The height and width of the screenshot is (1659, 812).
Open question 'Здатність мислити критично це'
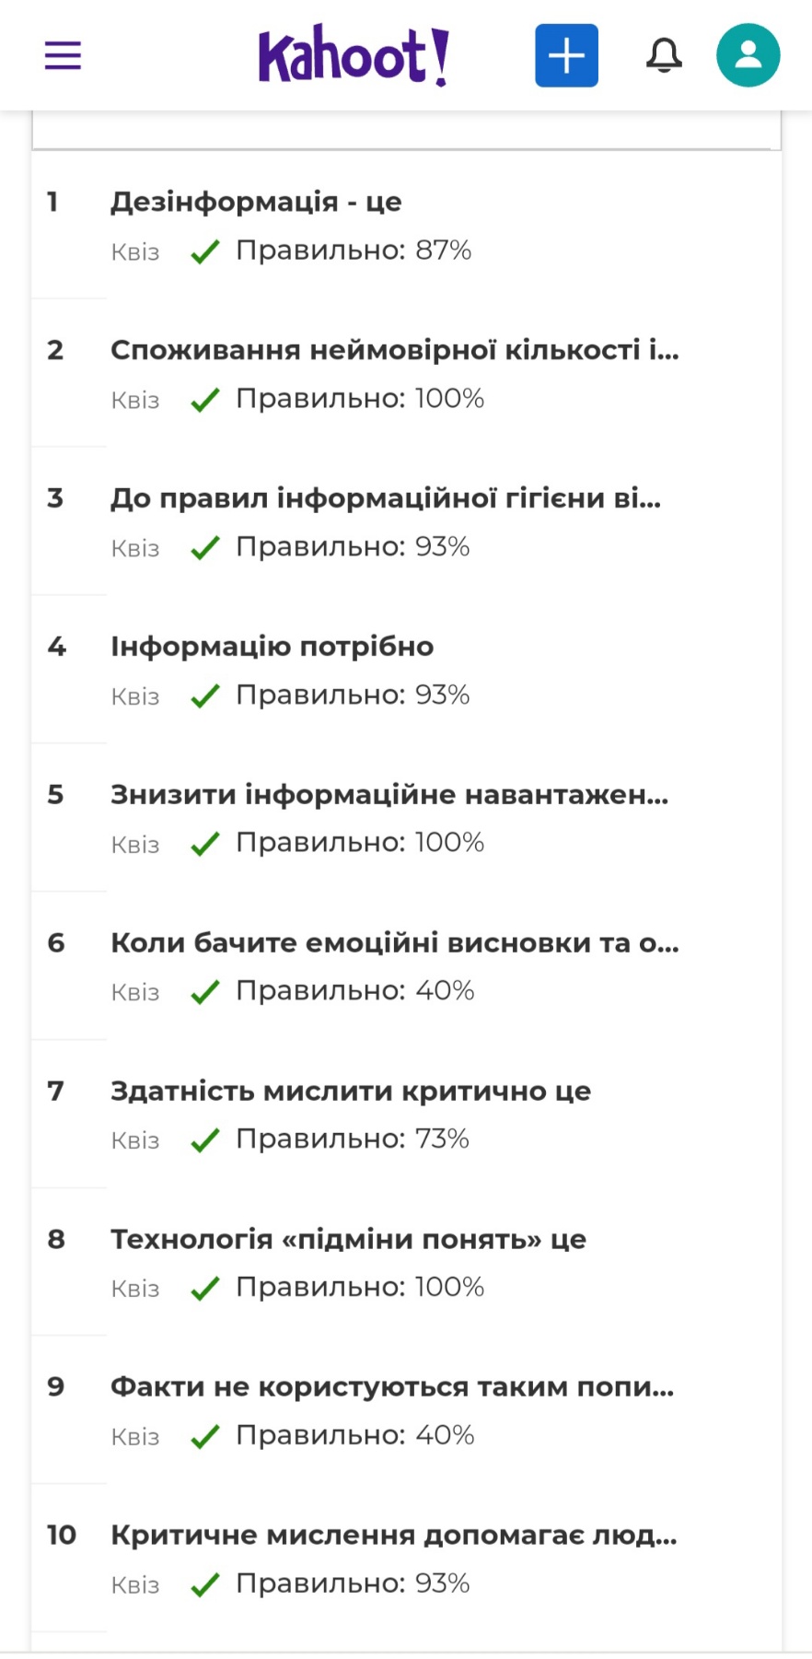tap(351, 1092)
